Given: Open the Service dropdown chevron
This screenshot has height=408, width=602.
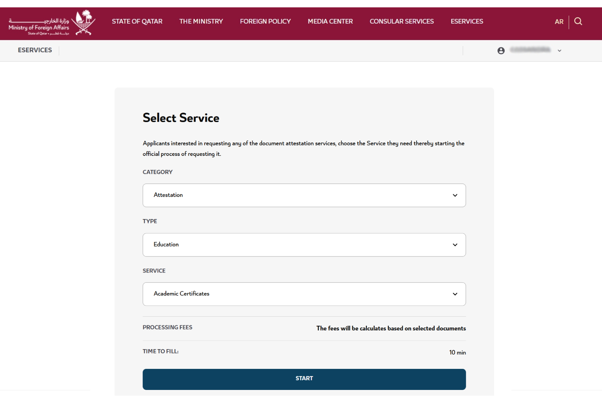Looking at the screenshot, I should coord(455,294).
